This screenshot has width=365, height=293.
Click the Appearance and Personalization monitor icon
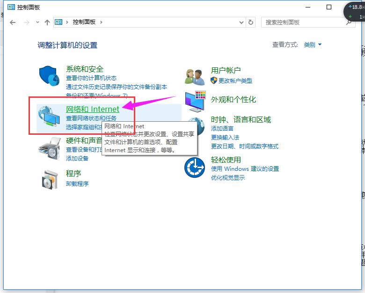click(x=195, y=101)
